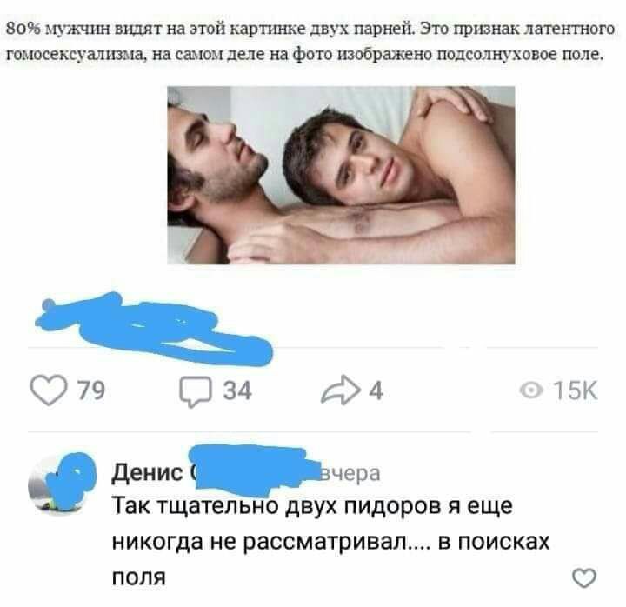Click the comment's last line 'поля'

pyautogui.click(x=138, y=577)
